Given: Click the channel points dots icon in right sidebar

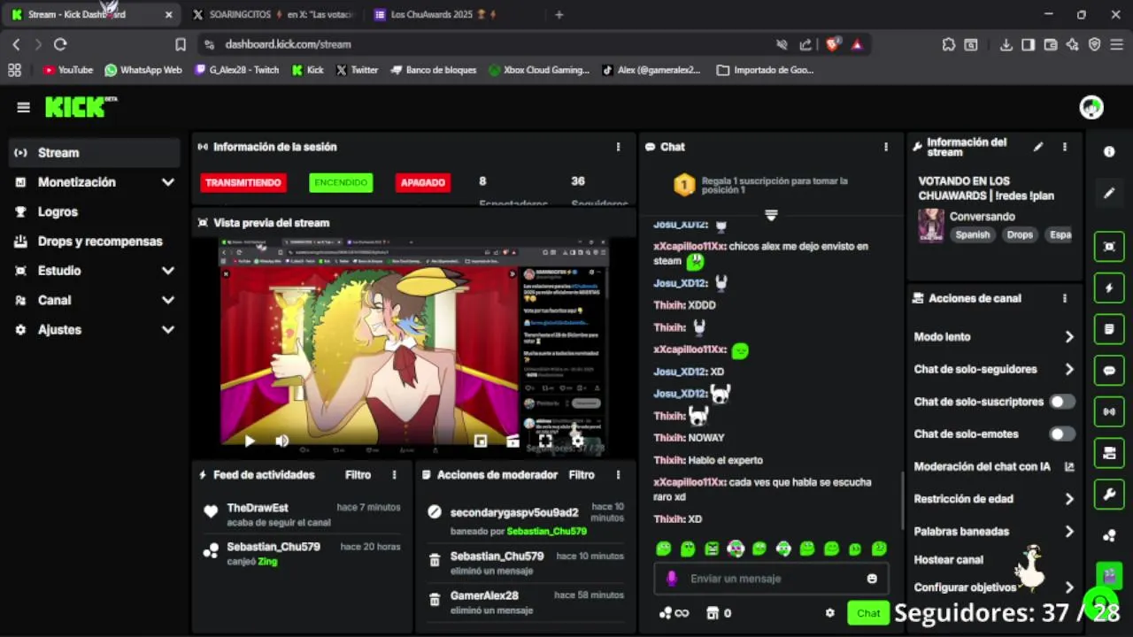Looking at the screenshot, I should coord(1109,535).
